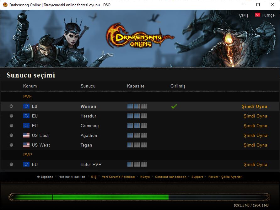The height and width of the screenshot is (210, 280).
Task: Click the EU flag in the Balor-PVP row
Action: (26, 164)
